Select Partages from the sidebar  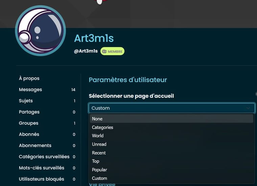point(29,112)
